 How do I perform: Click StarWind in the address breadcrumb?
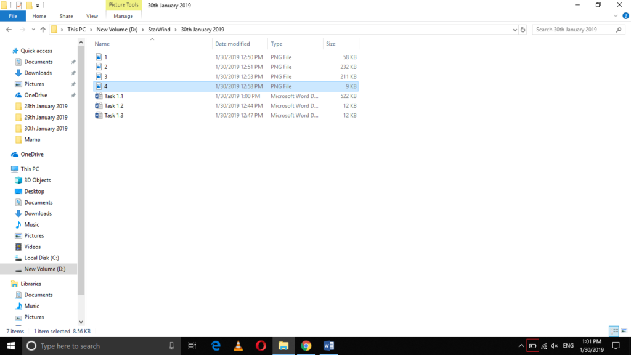(159, 30)
